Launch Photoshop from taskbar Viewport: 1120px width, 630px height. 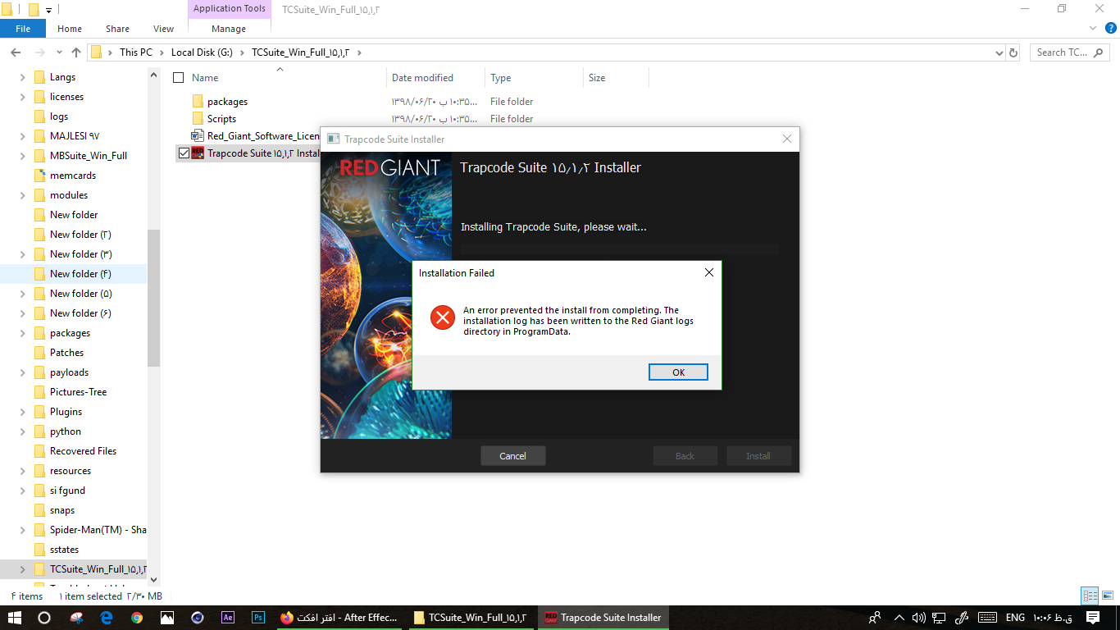coord(258,618)
